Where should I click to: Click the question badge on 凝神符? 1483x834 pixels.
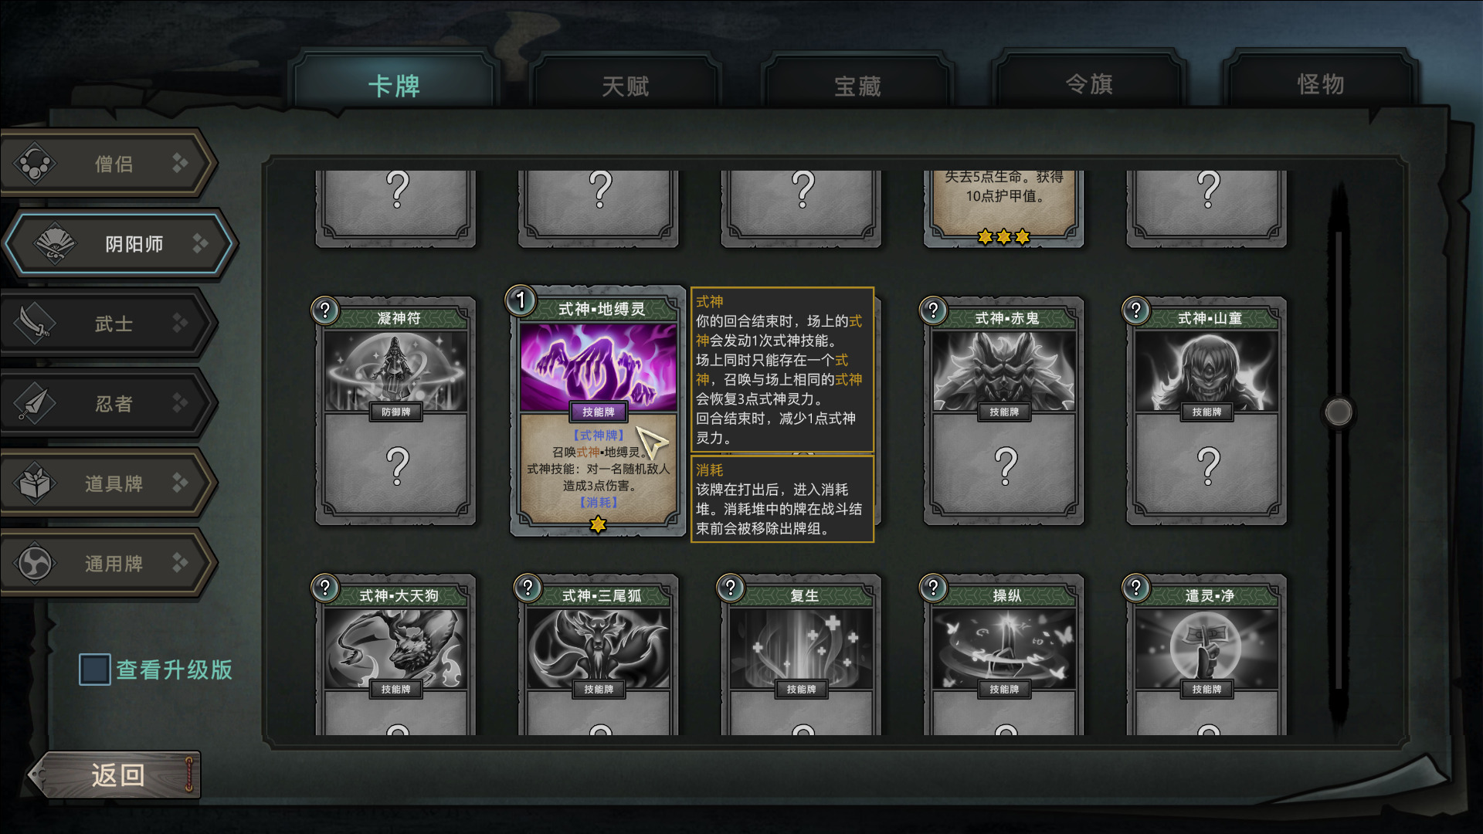point(325,310)
